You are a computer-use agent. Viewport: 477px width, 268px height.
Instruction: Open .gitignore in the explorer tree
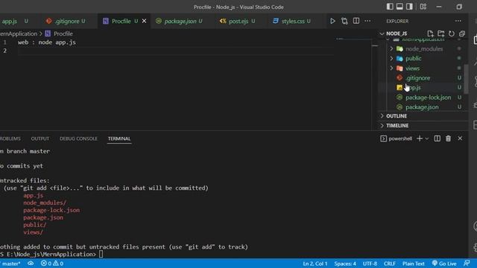417,77
